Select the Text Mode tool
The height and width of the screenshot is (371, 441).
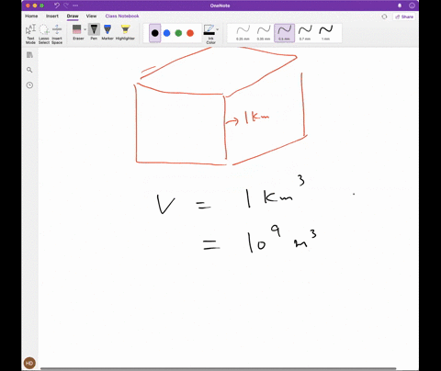(30, 34)
